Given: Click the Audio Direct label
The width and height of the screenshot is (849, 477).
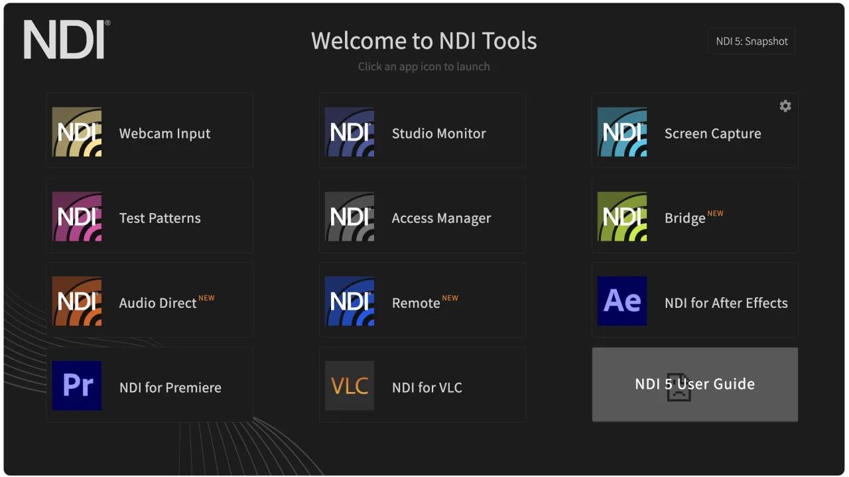Looking at the screenshot, I should tap(158, 303).
